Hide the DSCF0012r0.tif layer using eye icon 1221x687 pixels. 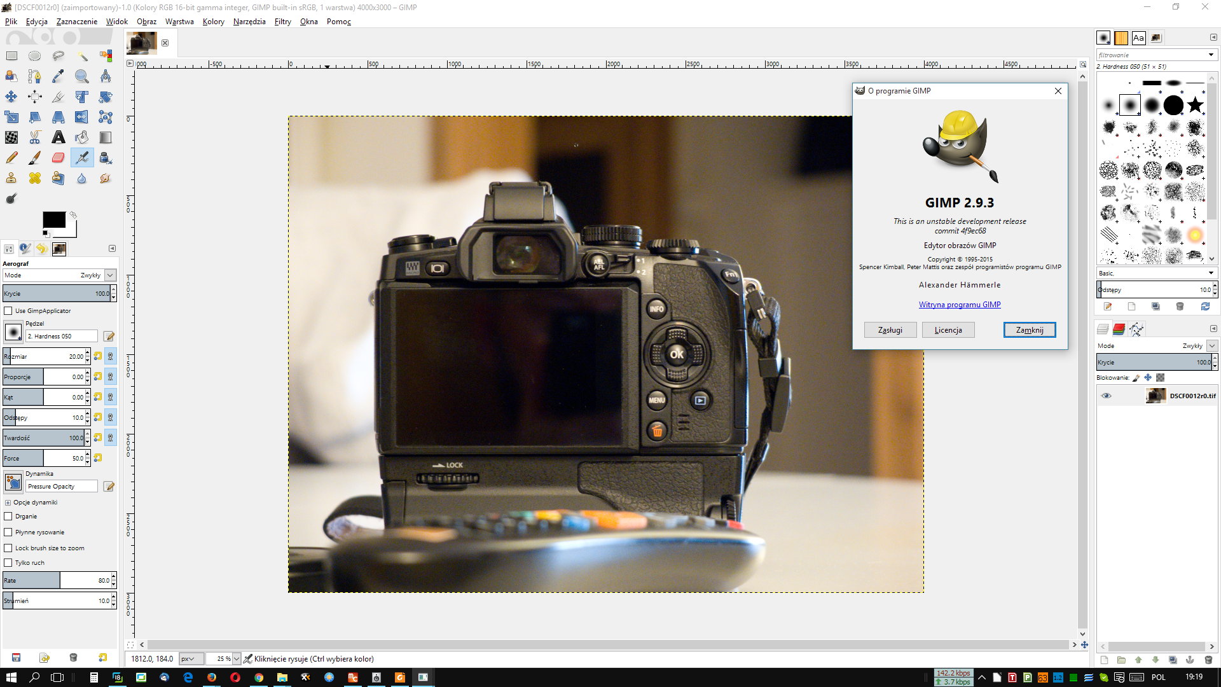click(1106, 396)
